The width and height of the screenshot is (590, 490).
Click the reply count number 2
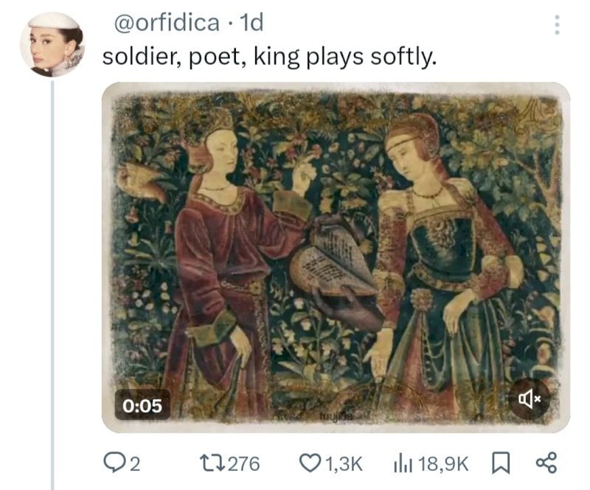tap(134, 463)
